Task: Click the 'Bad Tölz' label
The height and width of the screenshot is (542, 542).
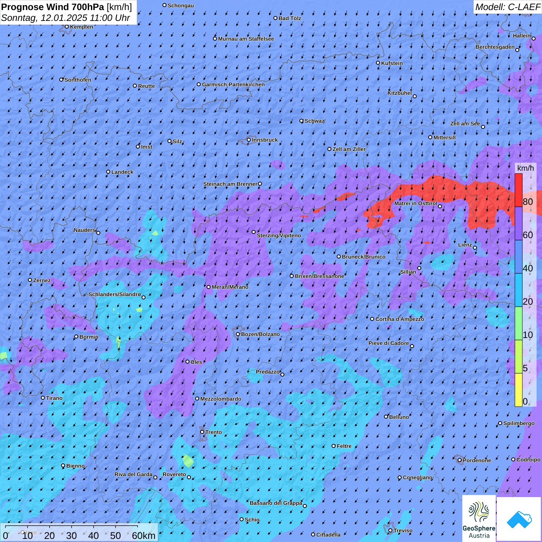Action: click(290, 18)
